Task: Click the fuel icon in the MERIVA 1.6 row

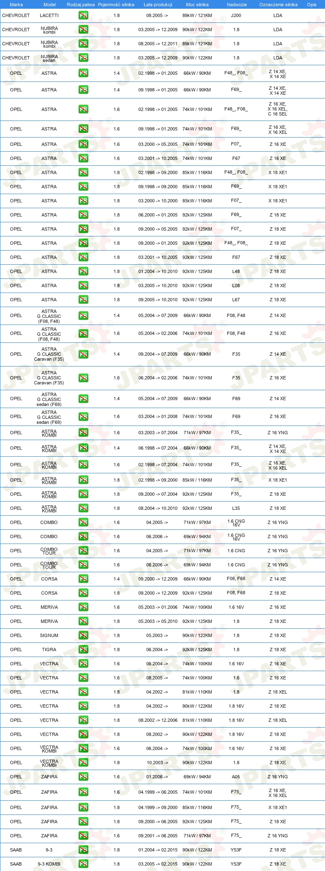Action: point(83,607)
